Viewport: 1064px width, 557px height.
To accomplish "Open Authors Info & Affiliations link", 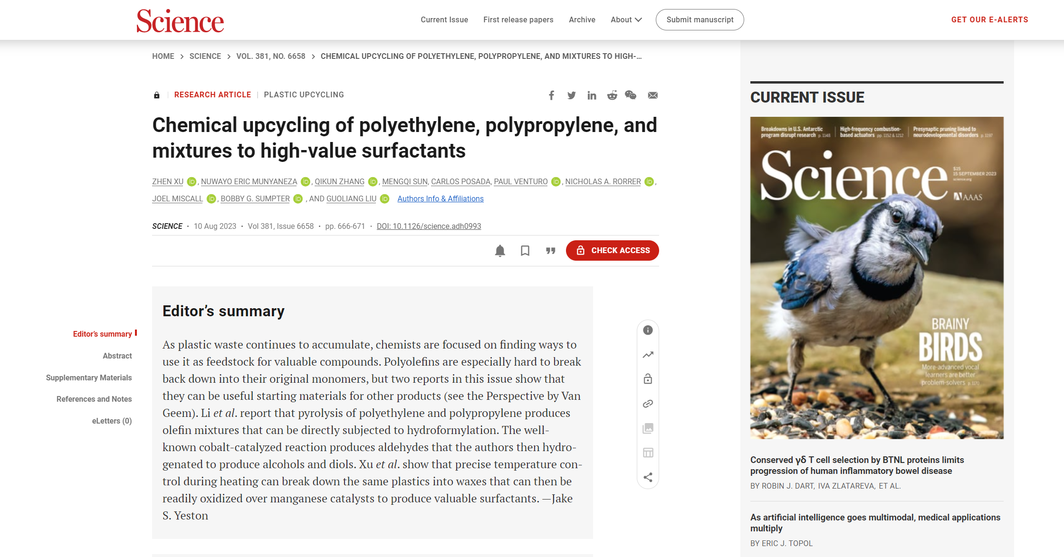I will 440,198.
